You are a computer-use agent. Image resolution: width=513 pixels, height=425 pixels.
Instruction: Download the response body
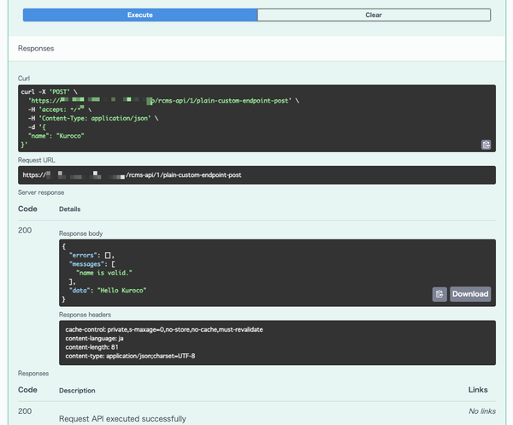(x=470, y=294)
